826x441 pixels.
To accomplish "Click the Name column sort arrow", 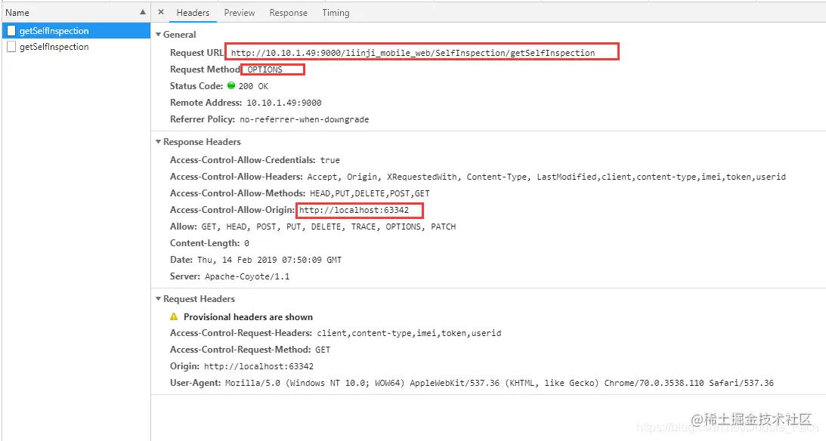I will pos(142,12).
